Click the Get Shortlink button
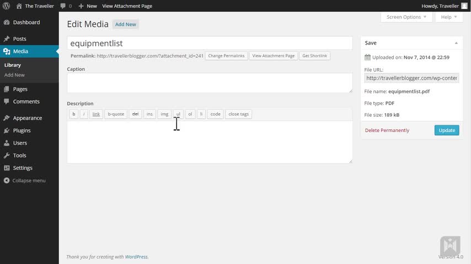The width and height of the screenshot is (471, 264). 314,56
